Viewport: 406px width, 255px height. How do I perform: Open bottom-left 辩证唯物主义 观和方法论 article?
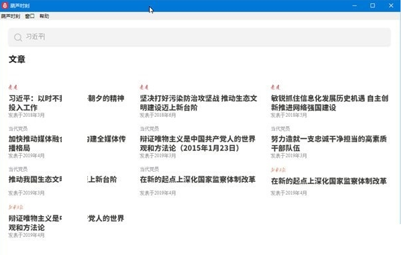point(66,223)
